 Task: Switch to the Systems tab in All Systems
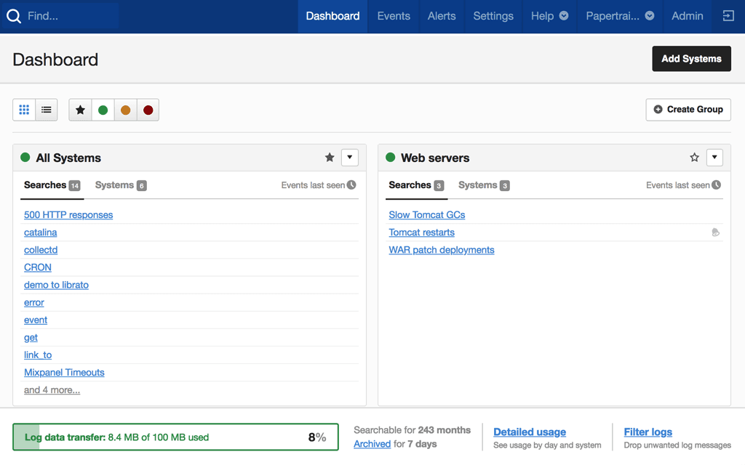point(115,185)
